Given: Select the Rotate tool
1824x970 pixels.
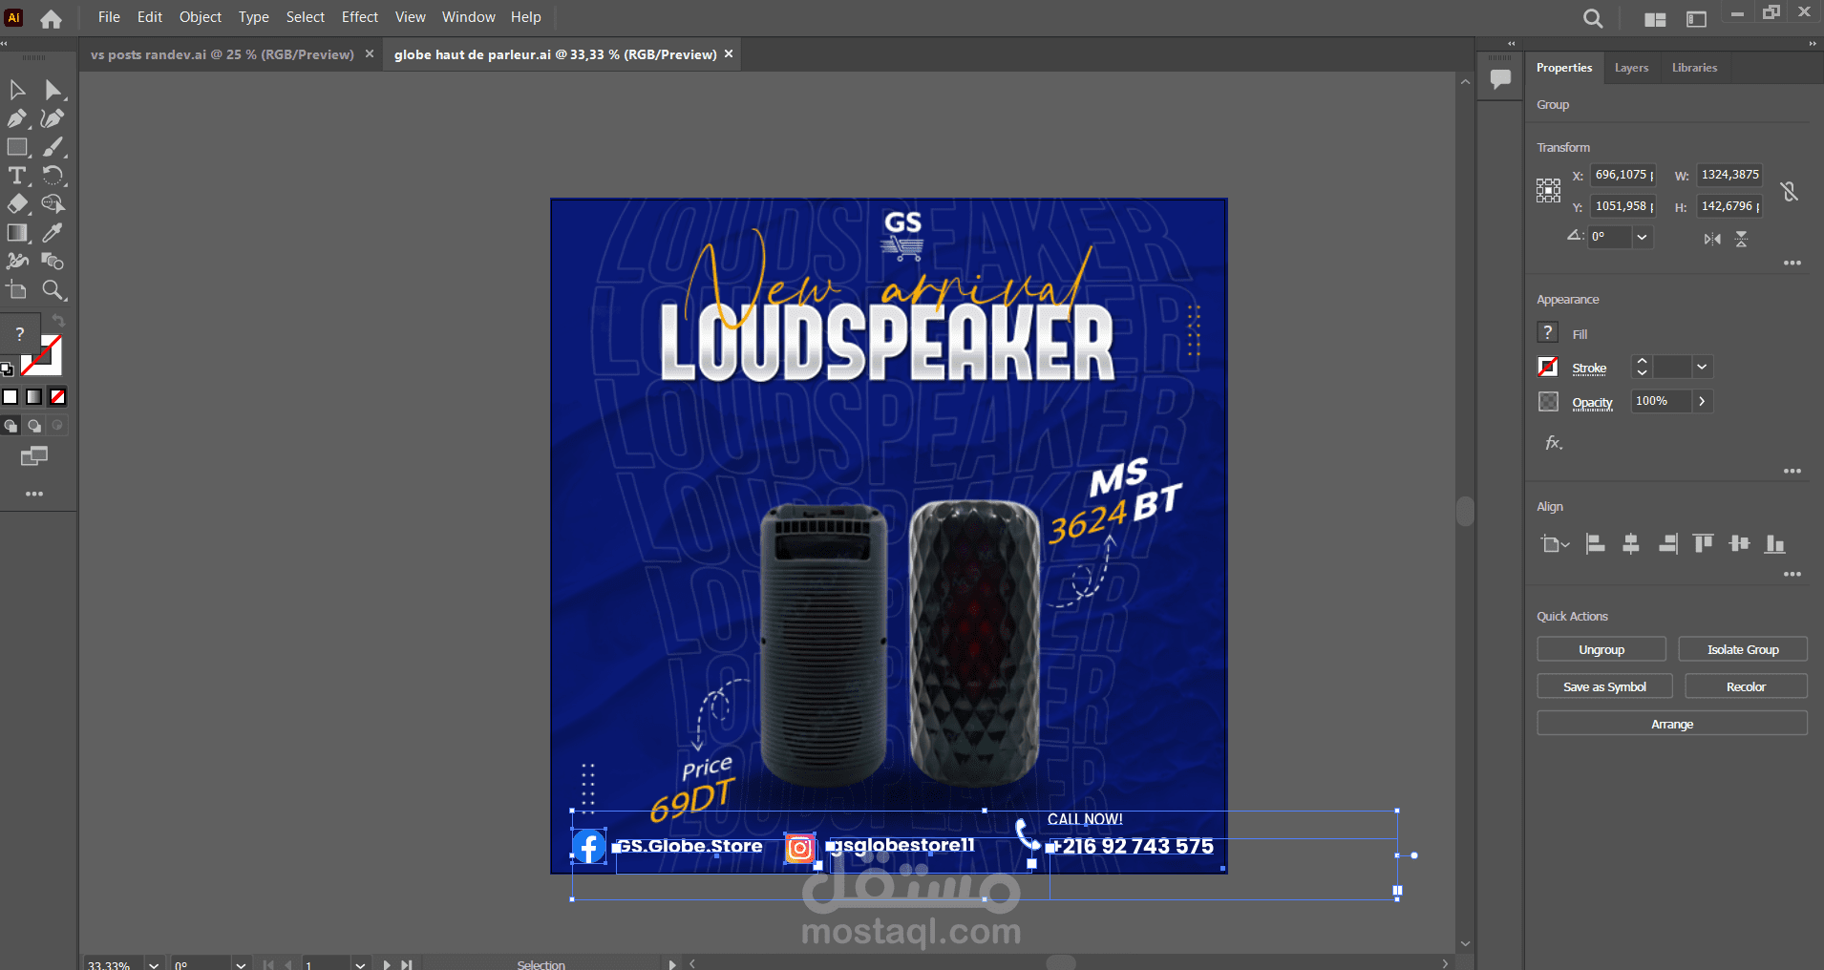Looking at the screenshot, I should pyautogui.click(x=53, y=176).
